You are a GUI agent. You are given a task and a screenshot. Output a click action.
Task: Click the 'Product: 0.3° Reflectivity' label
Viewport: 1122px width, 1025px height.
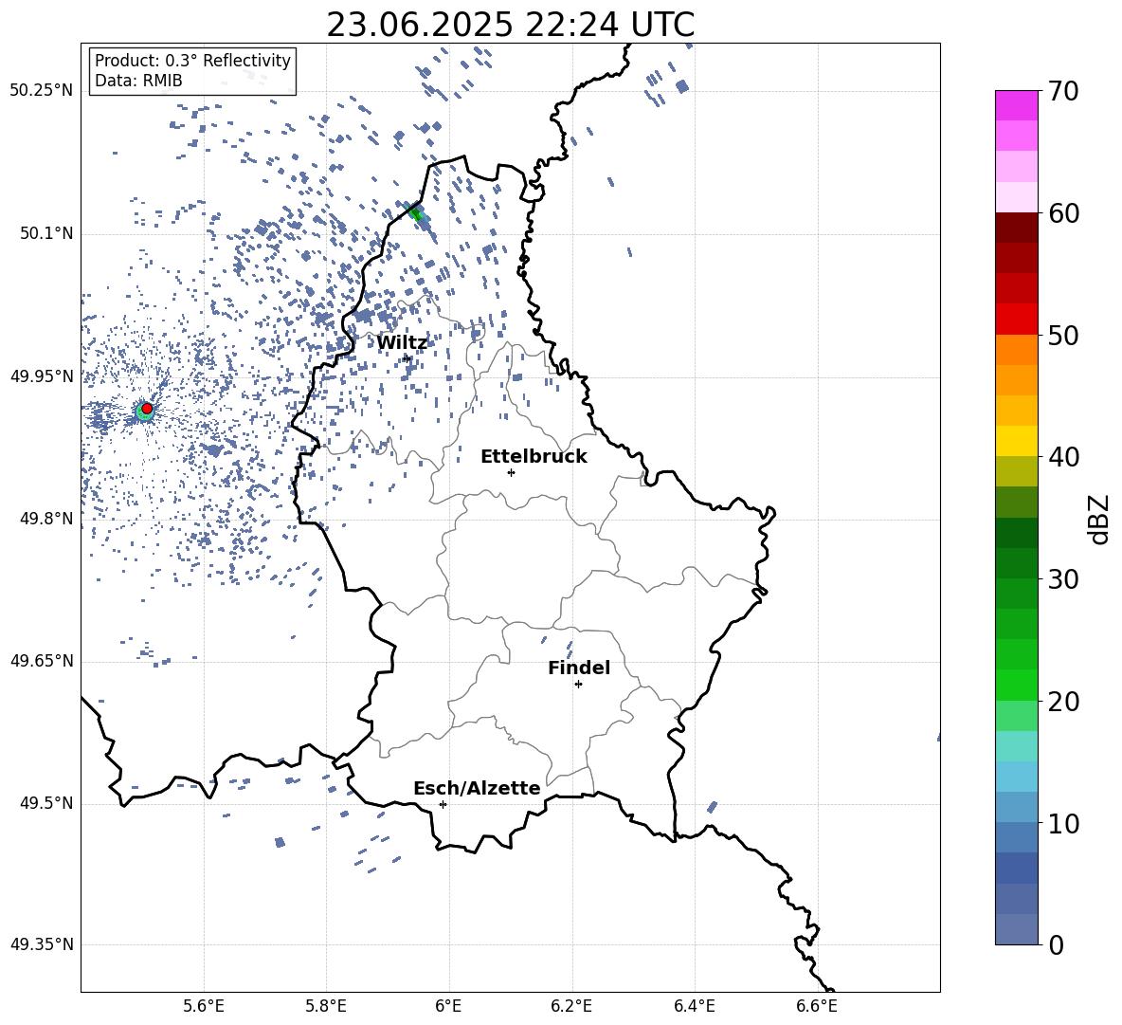192,61
